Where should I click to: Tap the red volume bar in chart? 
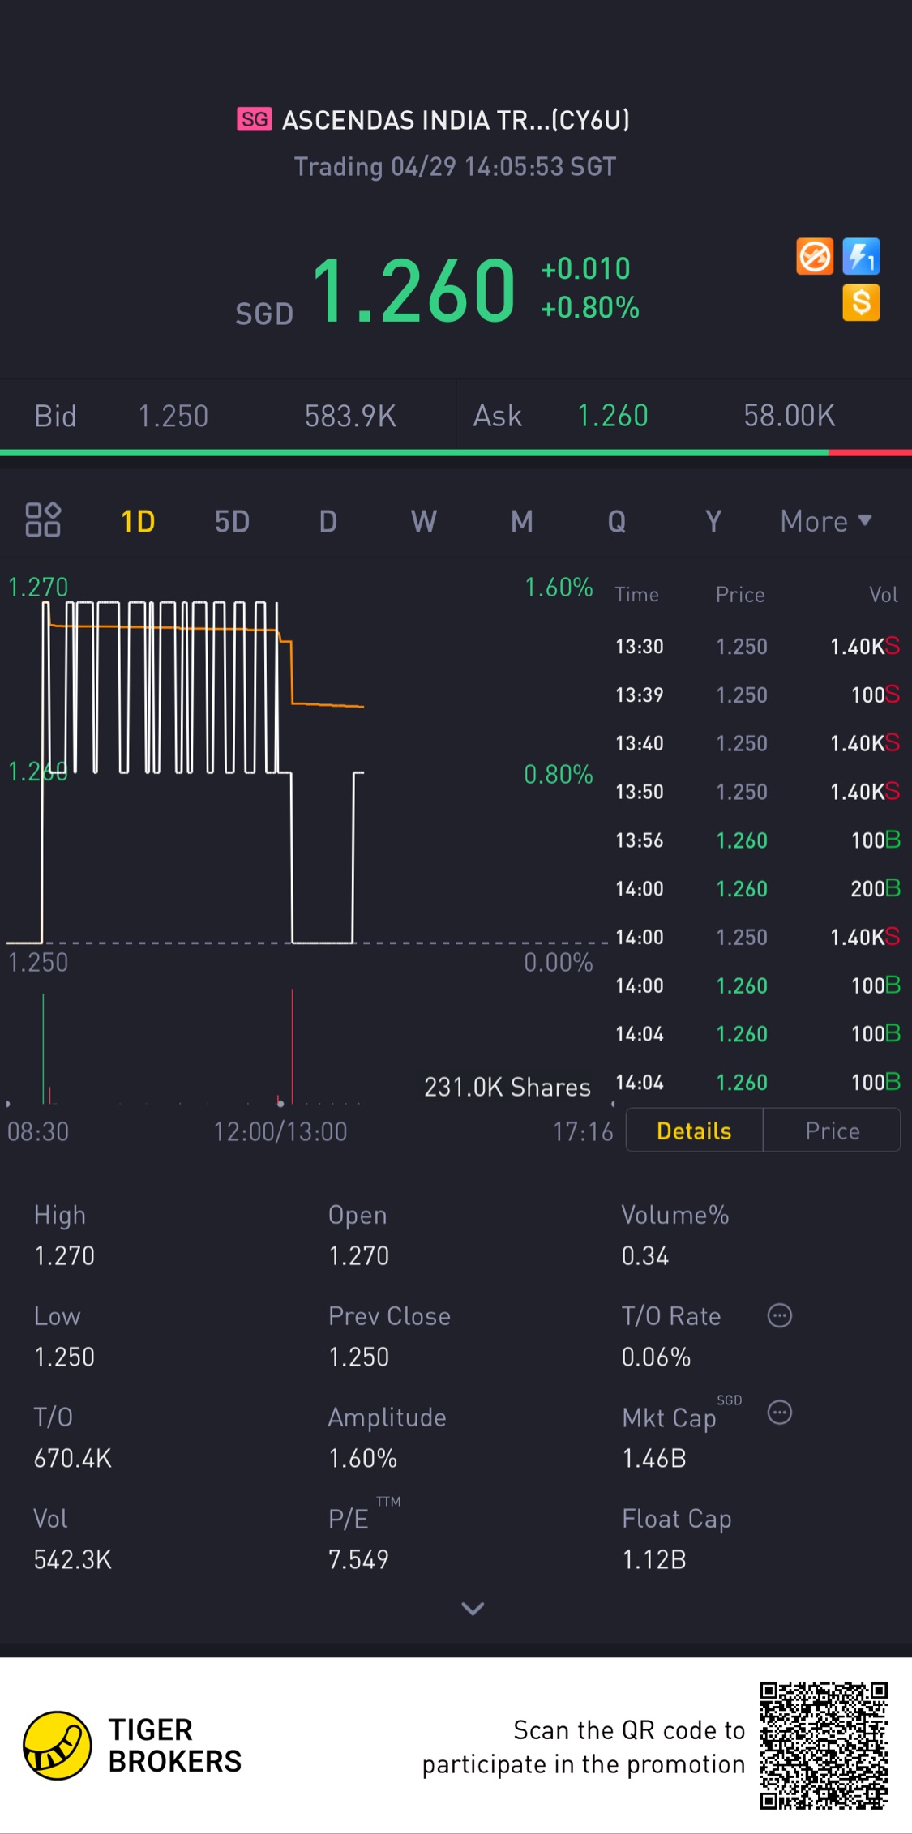292,1045
